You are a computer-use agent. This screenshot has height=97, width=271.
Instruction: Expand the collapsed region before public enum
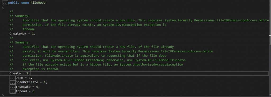(x=5, y=3)
